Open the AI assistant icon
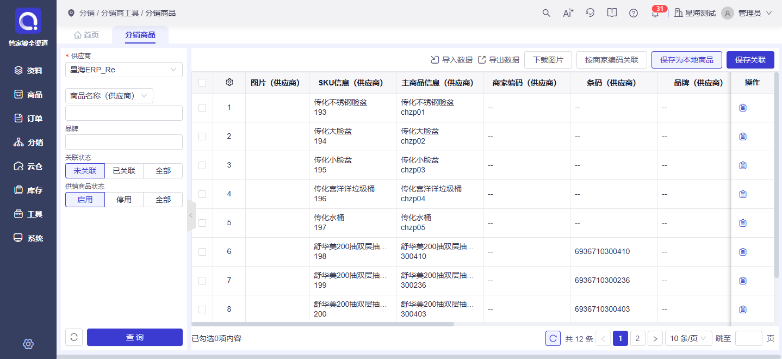The height and width of the screenshot is (359, 782). pos(568,13)
